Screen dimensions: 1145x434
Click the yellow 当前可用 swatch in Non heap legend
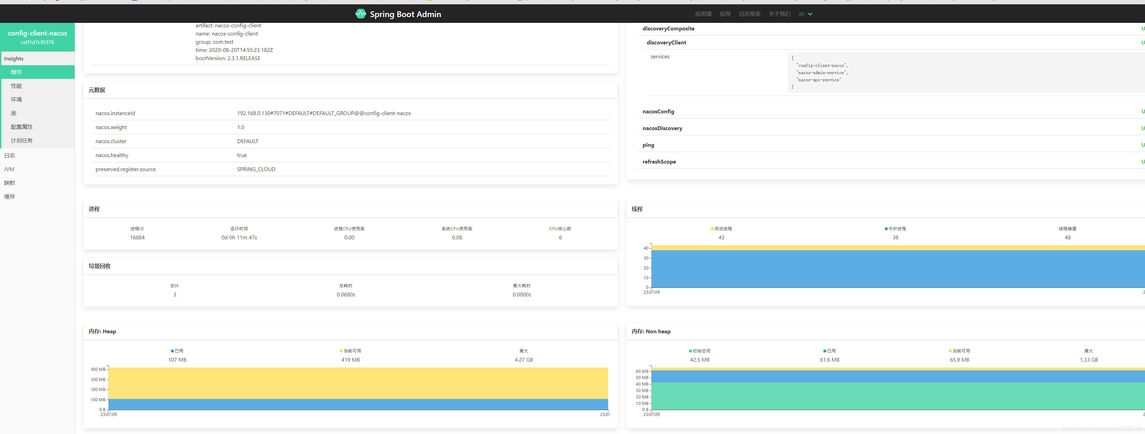[x=950, y=351]
